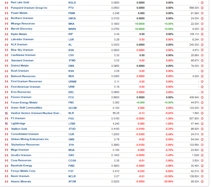211x187 pixels.
Task: Click the -6.82% change value
Action: (169, 171)
